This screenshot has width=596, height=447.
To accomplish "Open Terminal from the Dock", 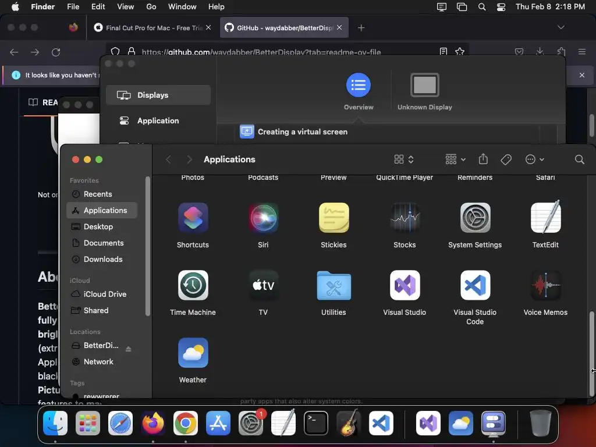I will (316, 423).
